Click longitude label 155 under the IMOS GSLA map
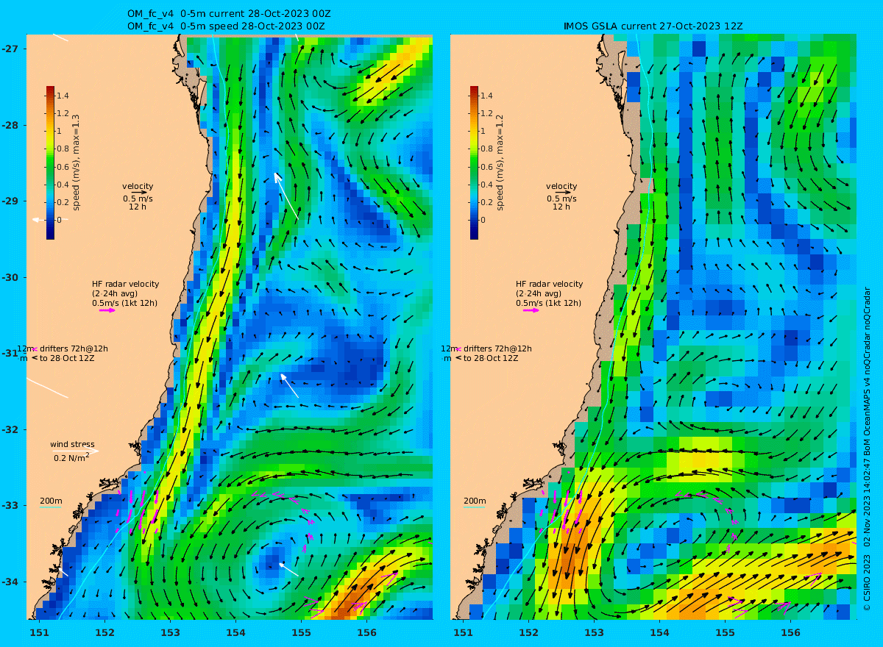Image resolution: width=883 pixels, height=647 pixels. coord(725,632)
